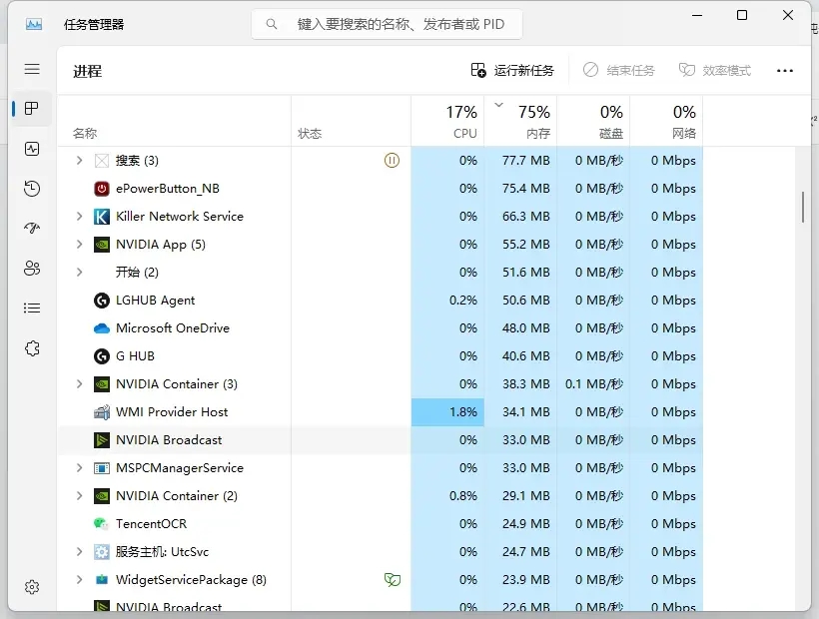Click the process search input field
819x619 pixels.
[x=387, y=24]
